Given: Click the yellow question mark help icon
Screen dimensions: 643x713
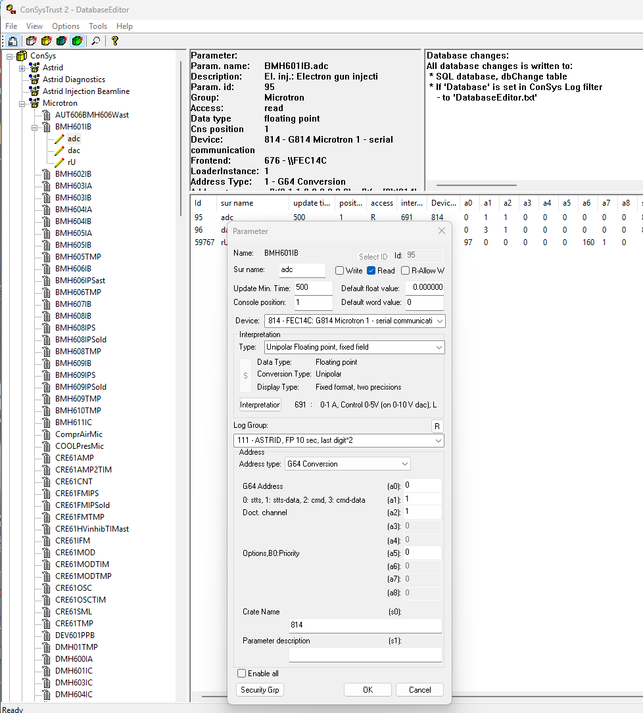Looking at the screenshot, I should 115,41.
